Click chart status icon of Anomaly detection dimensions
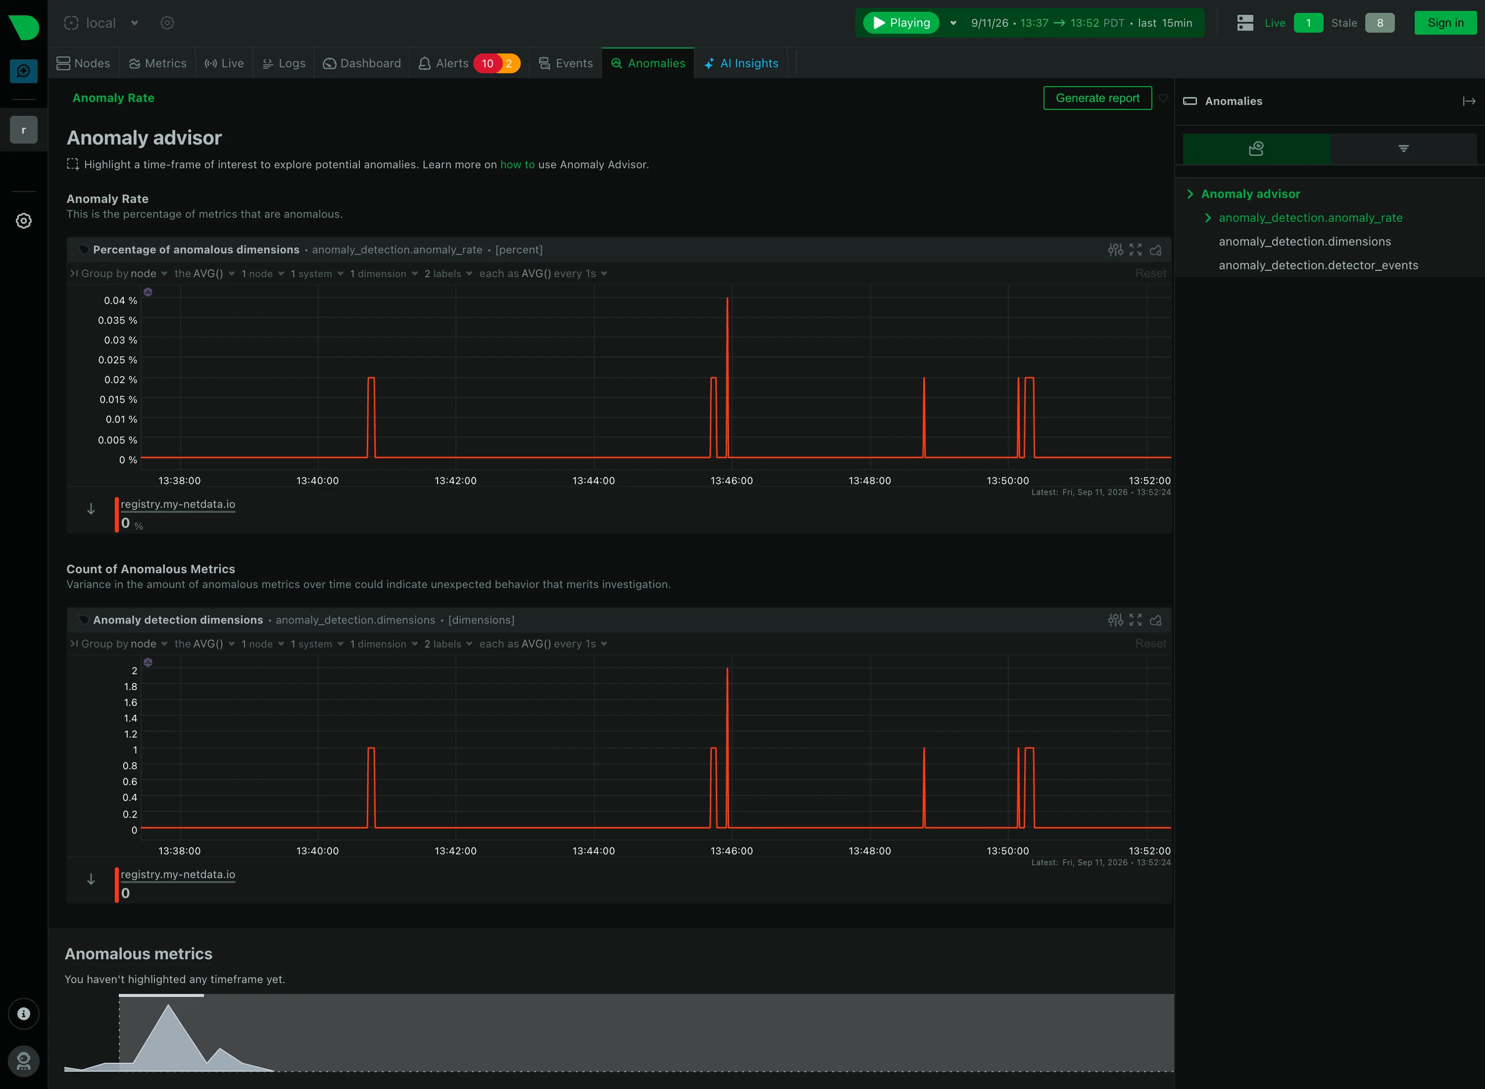1485x1089 pixels. pyautogui.click(x=84, y=620)
